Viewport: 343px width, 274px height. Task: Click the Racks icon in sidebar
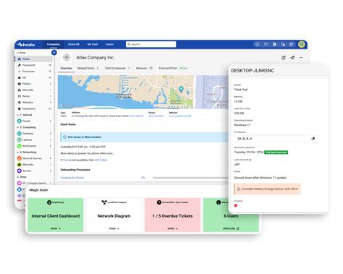point(20,96)
